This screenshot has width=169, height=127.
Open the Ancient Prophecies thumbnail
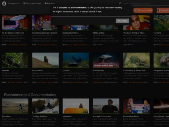tap(106, 106)
